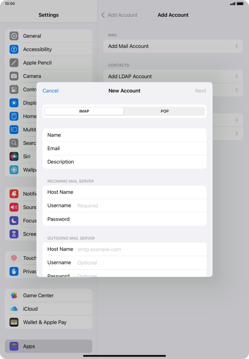Screen dimensions: 249x359
Task: Go back using Add Account chevron
Action: pyautogui.click(x=103, y=15)
